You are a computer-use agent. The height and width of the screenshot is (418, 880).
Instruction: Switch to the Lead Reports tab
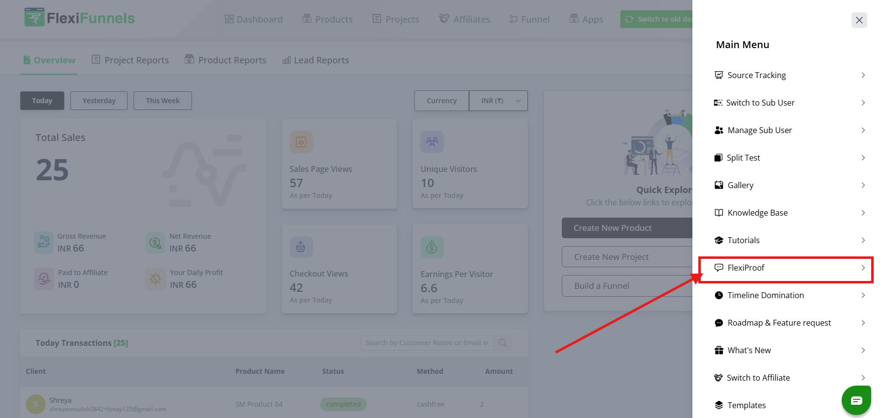click(316, 60)
